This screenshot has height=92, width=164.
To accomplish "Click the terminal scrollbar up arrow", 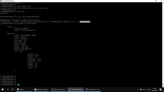I will 163,3.
